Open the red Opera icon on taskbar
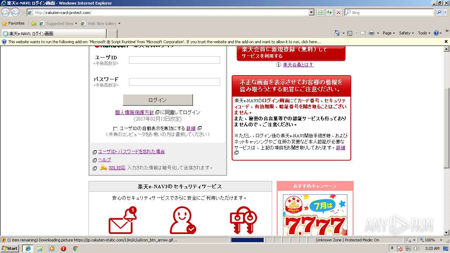The height and width of the screenshot is (253, 450). (x=63, y=248)
